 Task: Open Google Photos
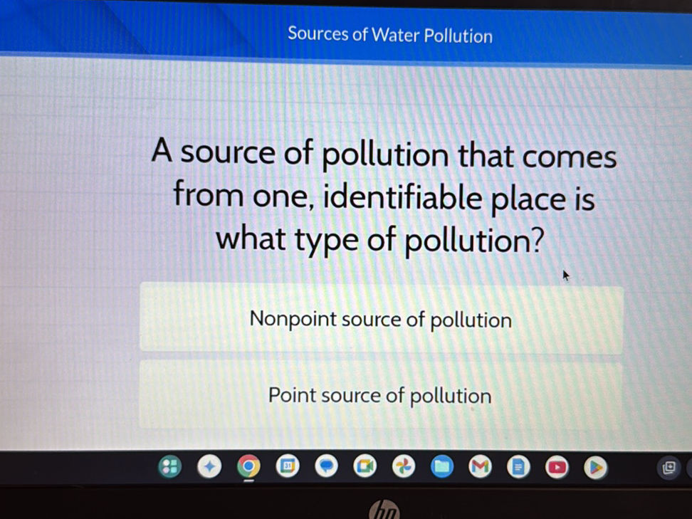coord(404,468)
